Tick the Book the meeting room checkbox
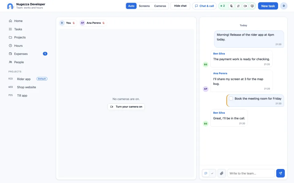Viewport: 294px width, 183px height. tap(231, 99)
